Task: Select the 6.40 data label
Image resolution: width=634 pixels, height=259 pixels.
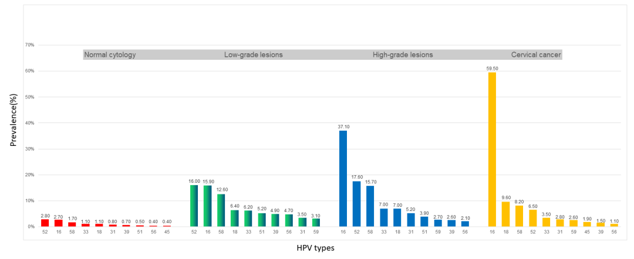Action: pyautogui.click(x=234, y=206)
